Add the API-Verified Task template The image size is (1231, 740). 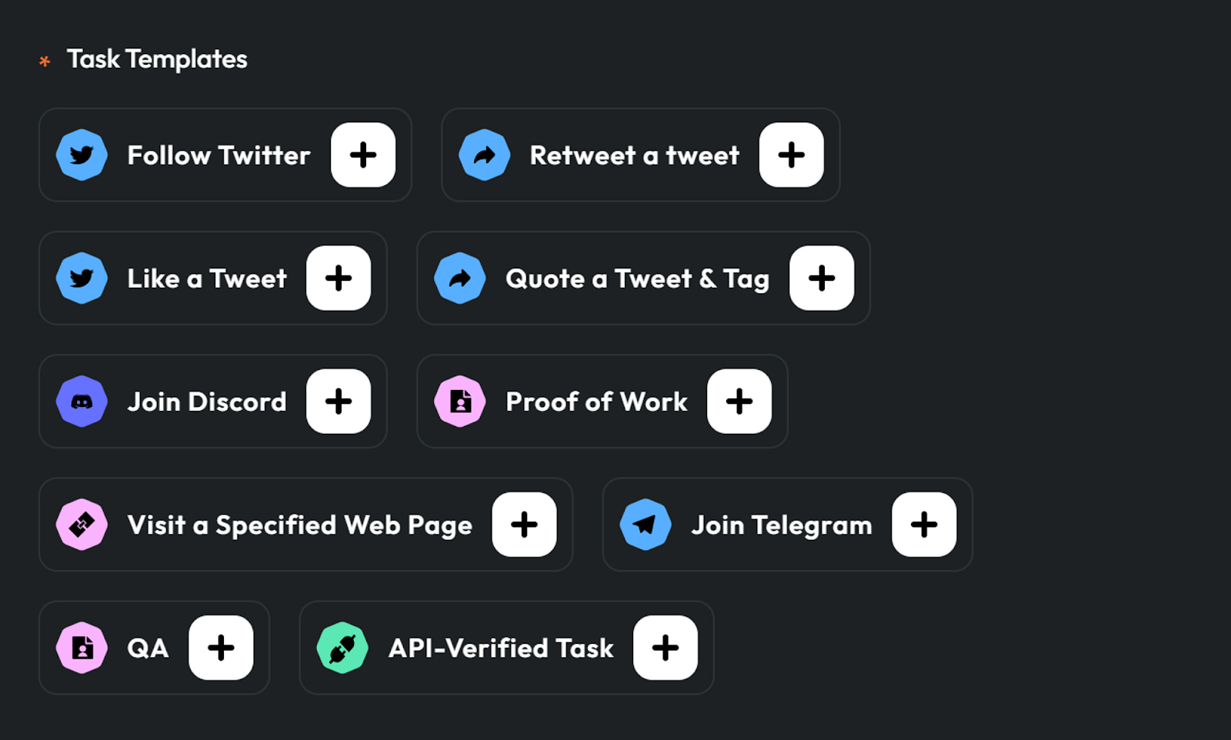point(666,647)
